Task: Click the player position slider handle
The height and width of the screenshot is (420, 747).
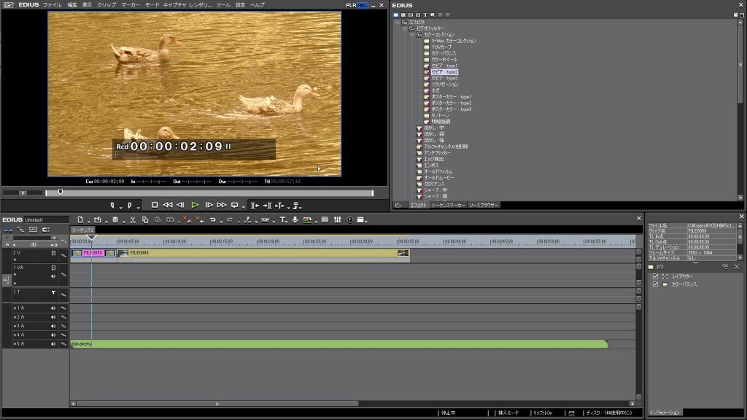Action: click(x=61, y=192)
